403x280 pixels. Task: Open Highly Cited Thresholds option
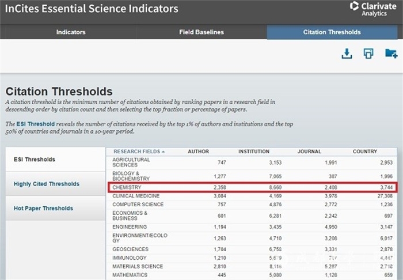click(x=47, y=184)
